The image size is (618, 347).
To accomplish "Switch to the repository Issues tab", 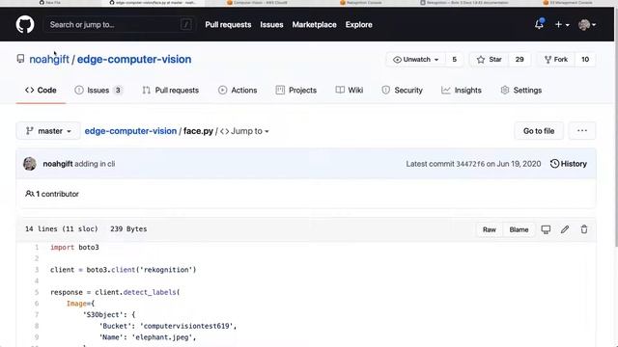I will (x=98, y=90).
